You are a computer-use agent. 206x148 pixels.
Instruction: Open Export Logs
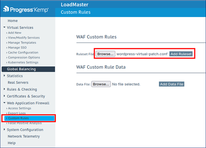tap(17, 113)
